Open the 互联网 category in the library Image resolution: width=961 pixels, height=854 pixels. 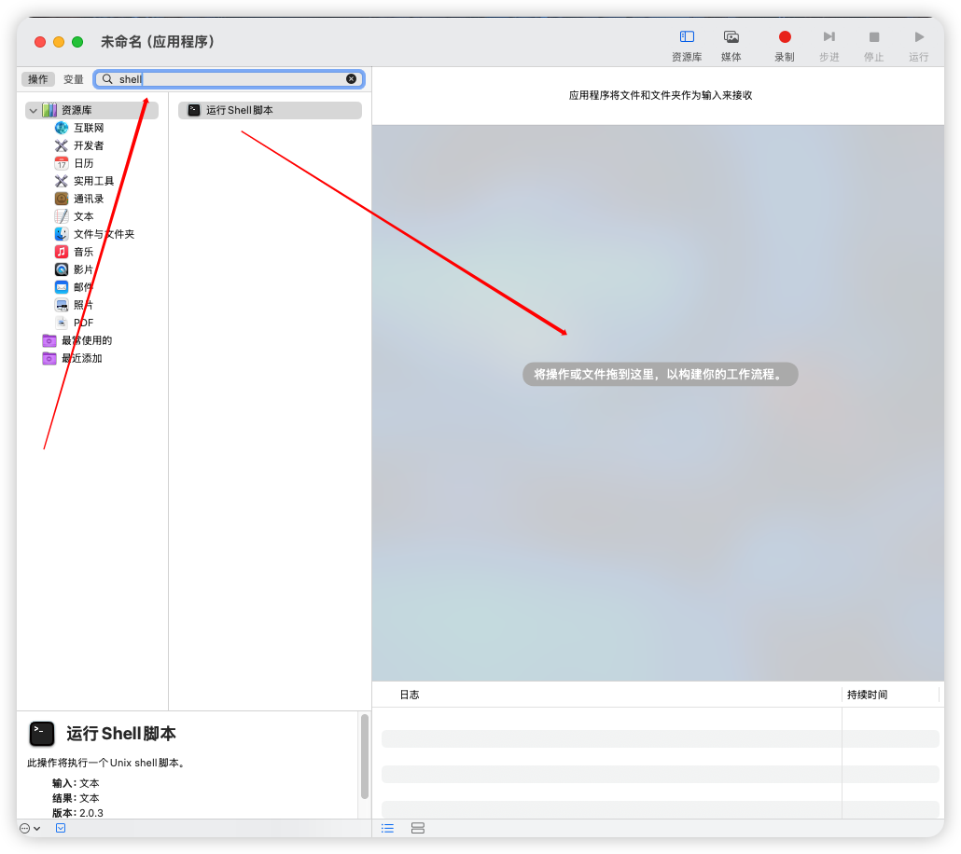tap(83, 127)
